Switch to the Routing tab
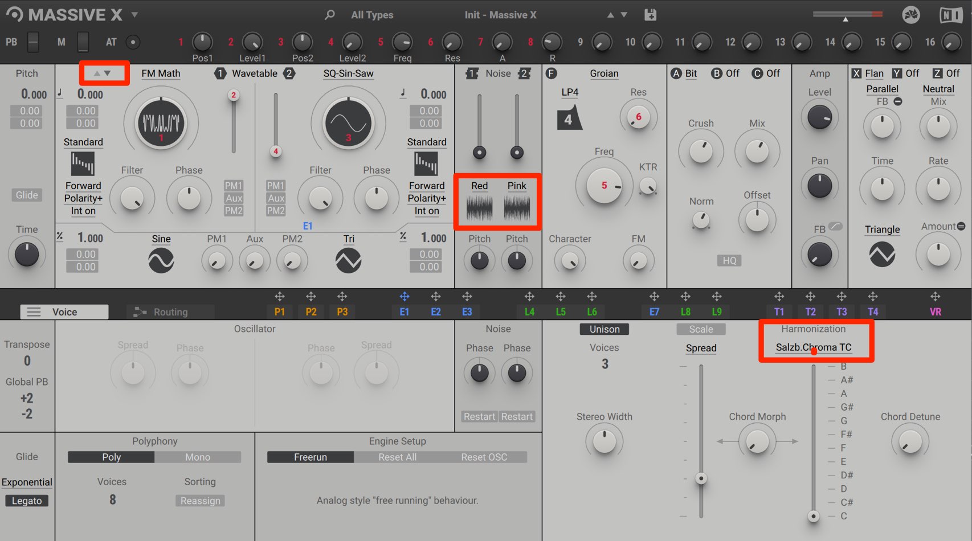Image resolution: width=972 pixels, height=541 pixels. tap(170, 312)
